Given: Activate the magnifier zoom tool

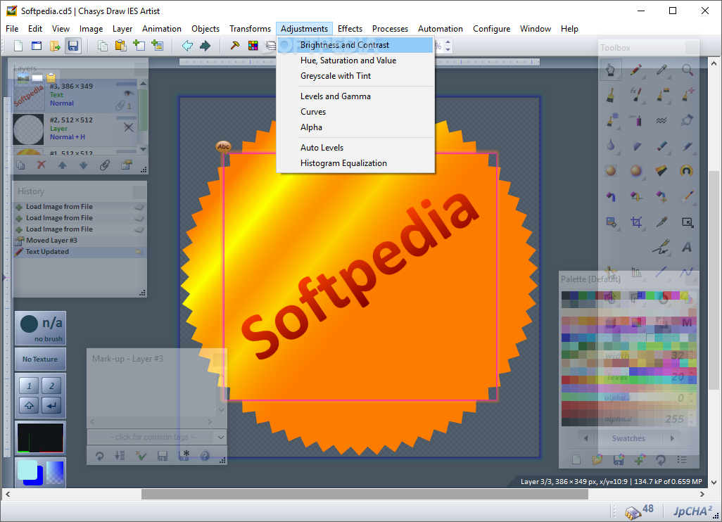Looking at the screenshot, I should 687,70.
